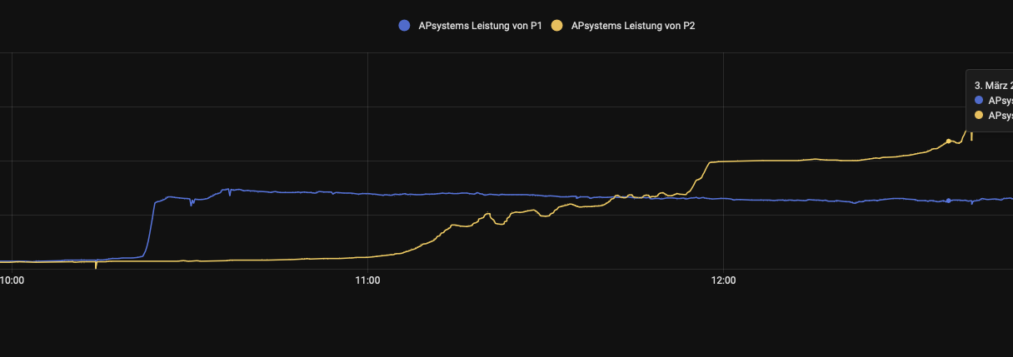Click the blue data point marker on P1 line
The height and width of the screenshot is (357, 1013).
tap(948, 201)
